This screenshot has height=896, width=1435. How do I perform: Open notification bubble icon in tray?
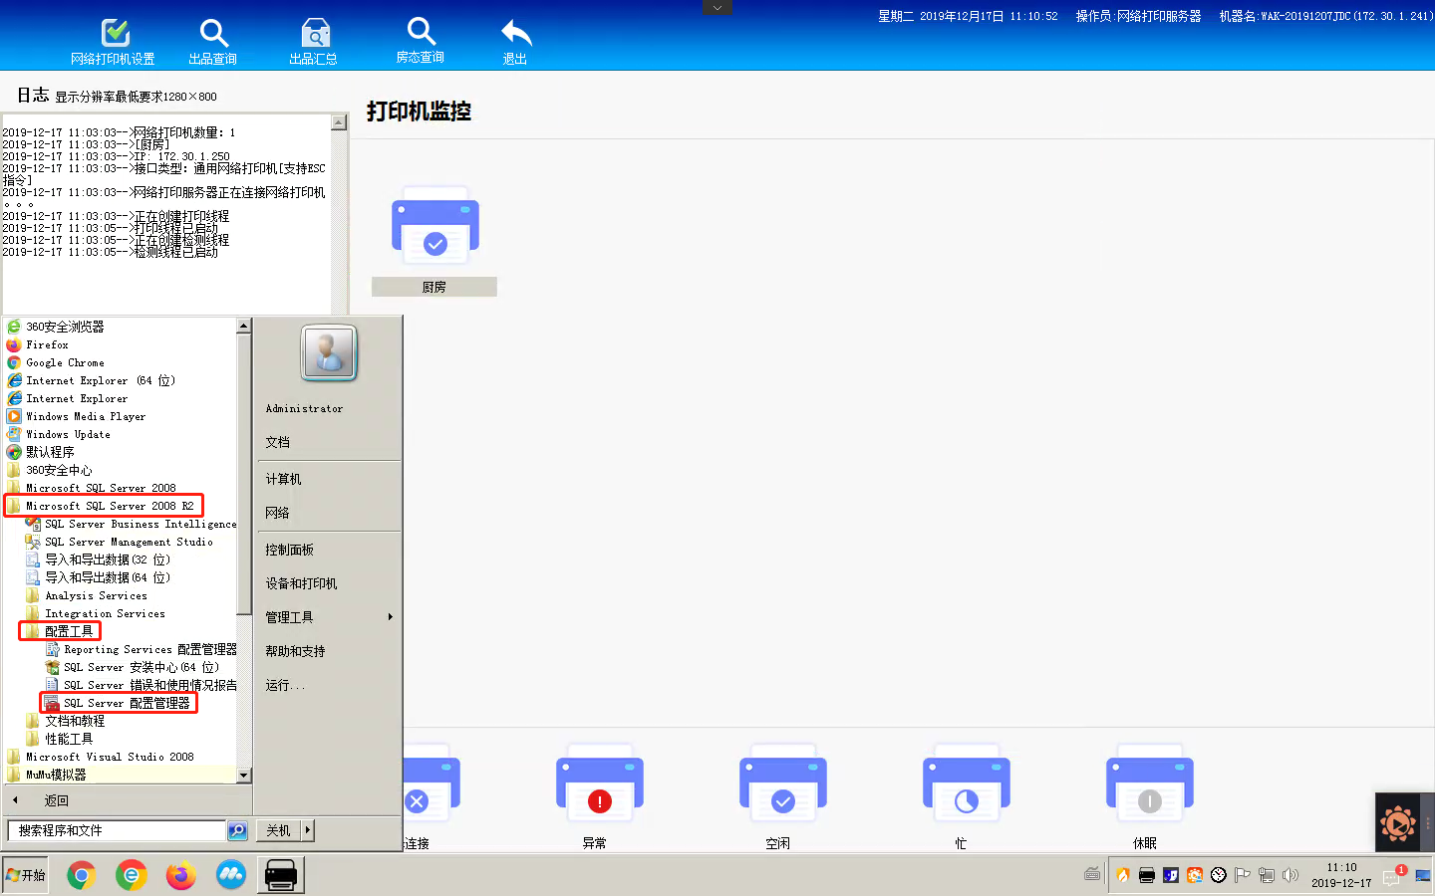[1392, 876]
